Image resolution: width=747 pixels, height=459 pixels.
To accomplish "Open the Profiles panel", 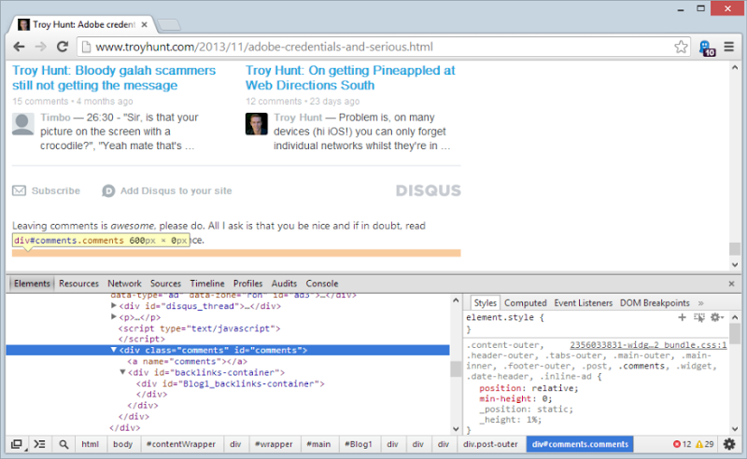I will (247, 284).
